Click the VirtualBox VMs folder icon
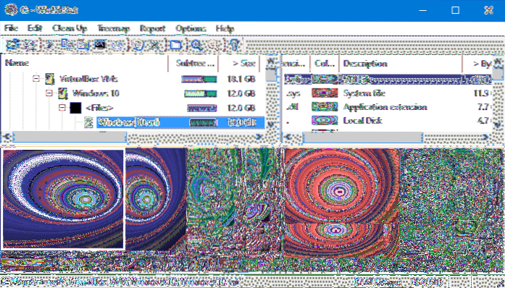This screenshot has width=505, height=288. coord(49,79)
